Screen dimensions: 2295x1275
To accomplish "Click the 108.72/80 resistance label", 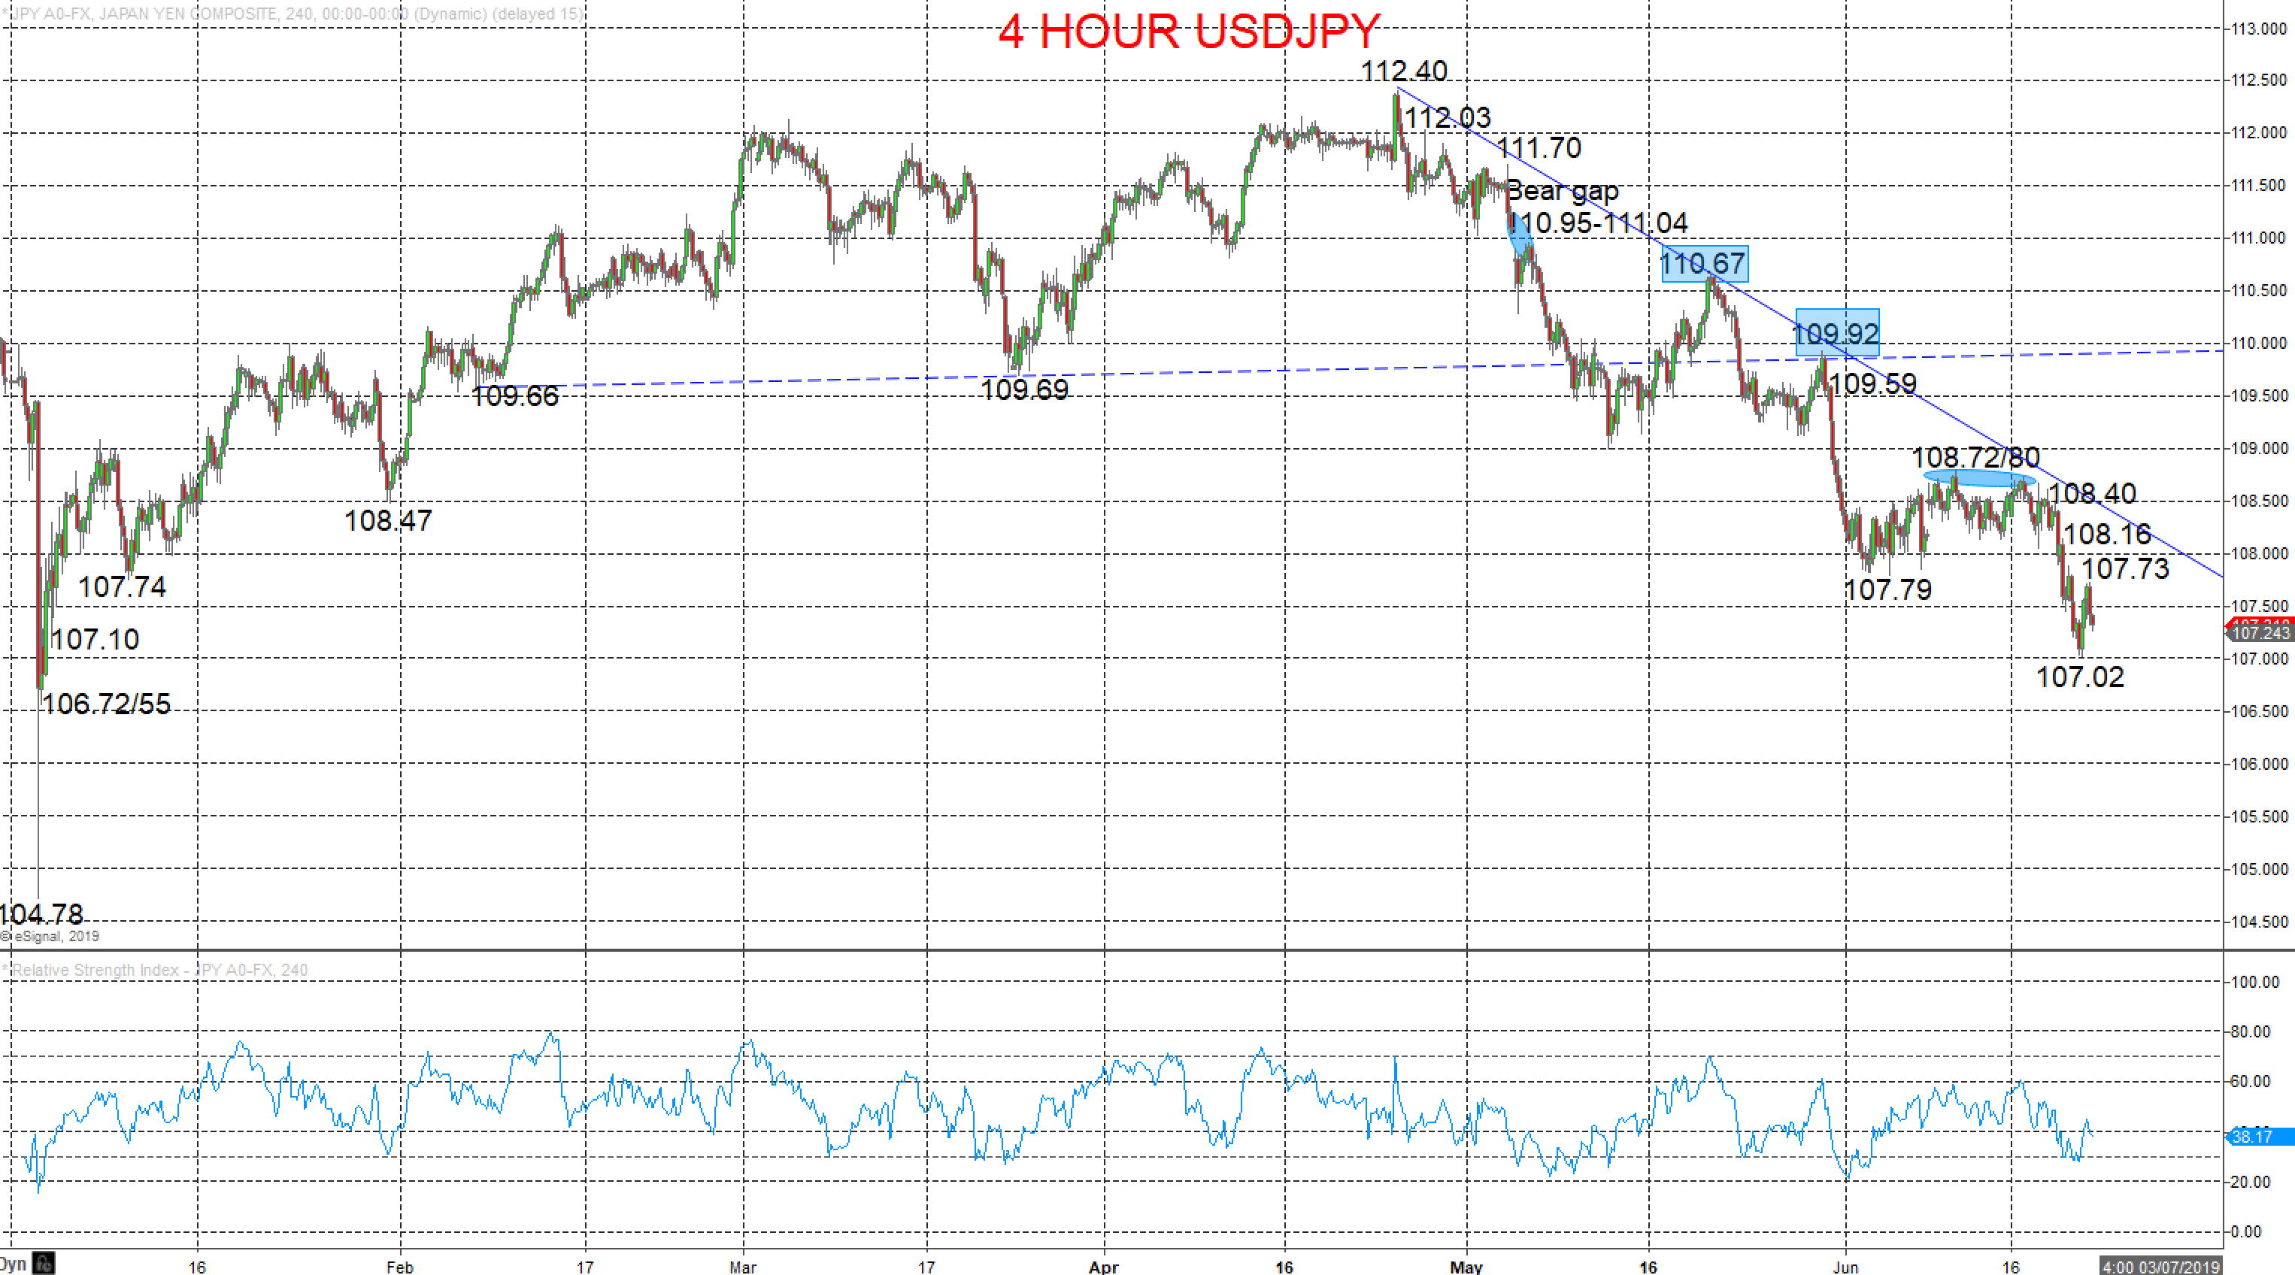I will [1975, 458].
